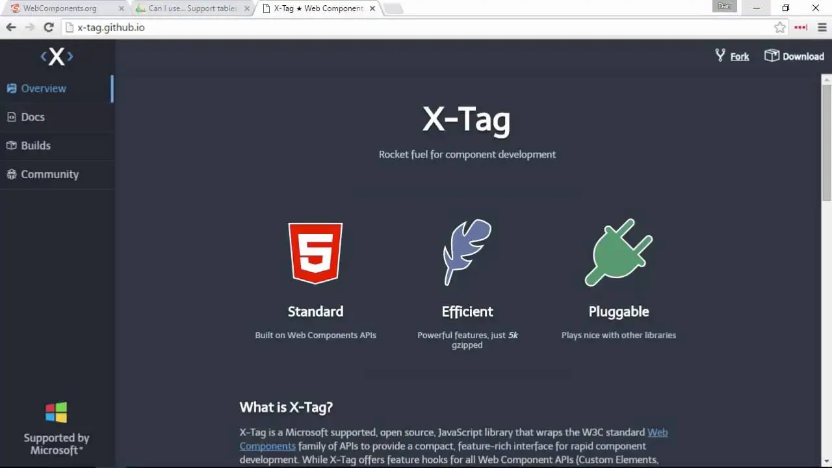Close the WebComponents.org tab
This screenshot has width=832, height=468.
(121, 8)
